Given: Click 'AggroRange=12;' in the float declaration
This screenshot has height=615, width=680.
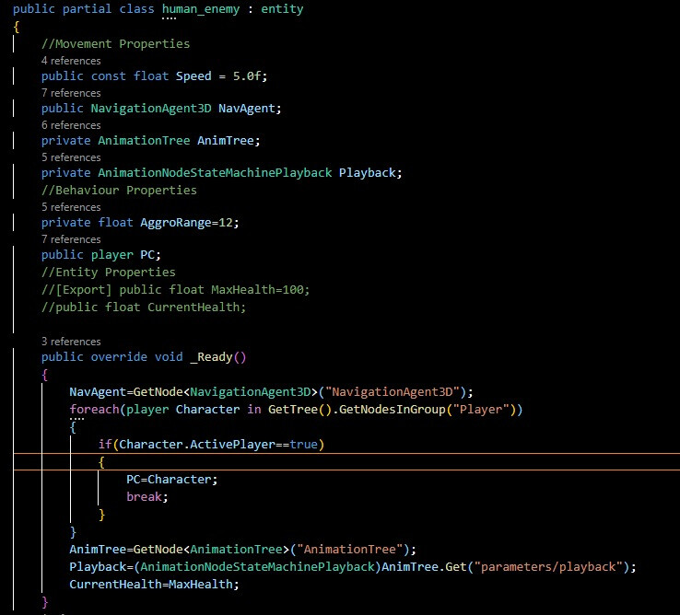Looking at the screenshot, I should [190, 222].
